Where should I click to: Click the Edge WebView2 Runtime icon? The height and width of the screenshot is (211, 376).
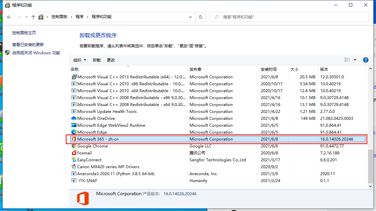(74, 125)
